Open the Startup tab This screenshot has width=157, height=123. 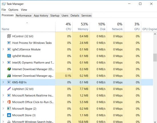[x=55, y=16]
